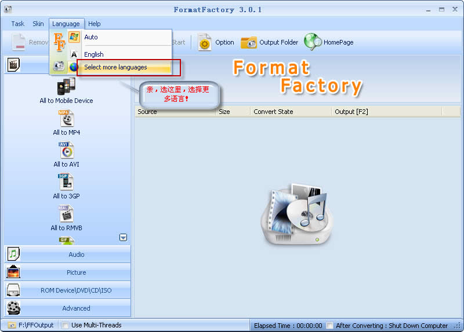464x332 pixels.
Task: Open the Skin menu
Action: (x=38, y=24)
